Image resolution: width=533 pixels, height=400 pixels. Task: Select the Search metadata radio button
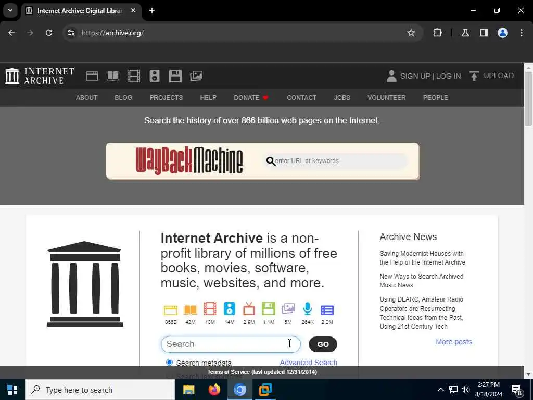169,362
